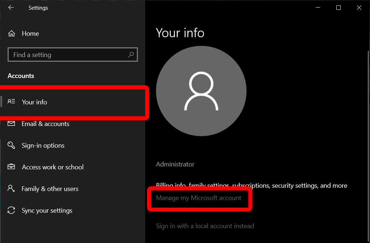Click the Accounts heading in the sidebar

[x=21, y=76]
